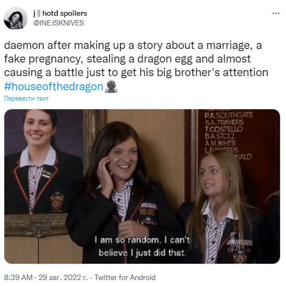
Task: Open the display name 'j || hotd spoilers'
Action: pos(60,13)
